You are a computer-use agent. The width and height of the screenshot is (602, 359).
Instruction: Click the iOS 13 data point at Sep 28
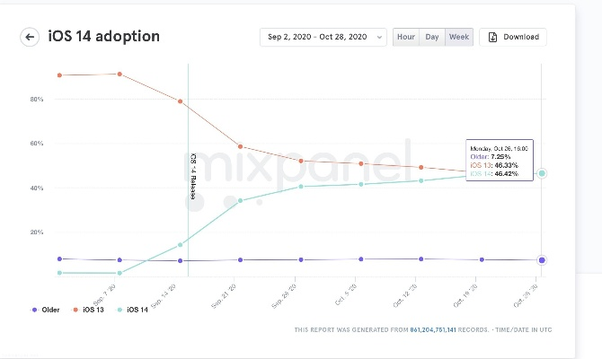301,161
